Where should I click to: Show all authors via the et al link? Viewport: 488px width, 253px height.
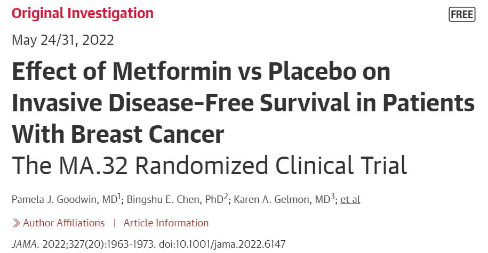click(350, 199)
